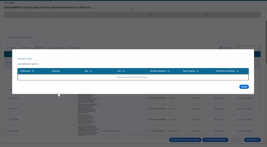Focus the search input field above the table
267x147 pixels.
(x=246, y=48)
